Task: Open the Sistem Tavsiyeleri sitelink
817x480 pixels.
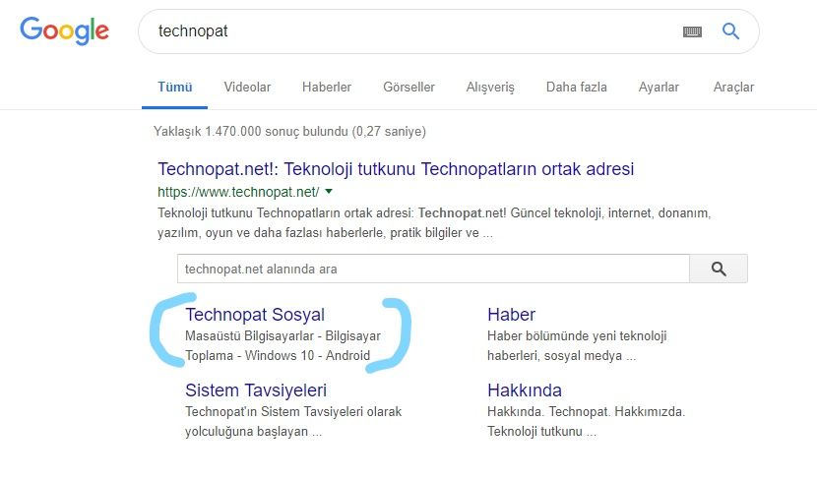Action: click(256, 390)
